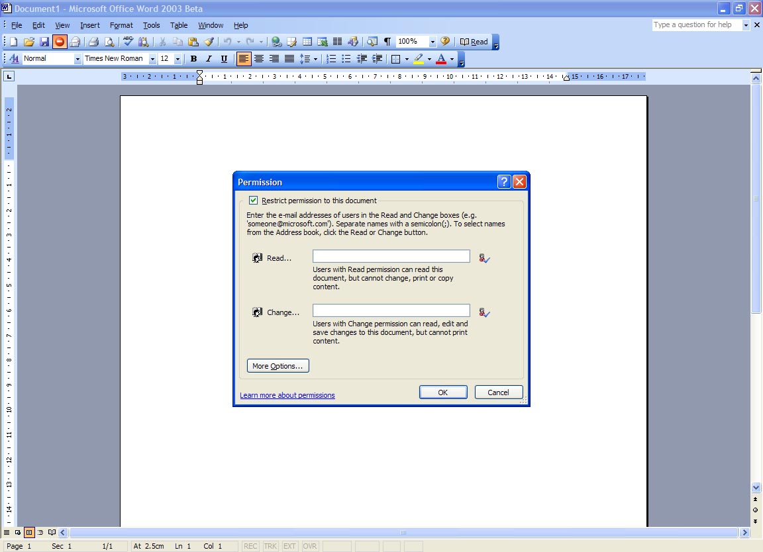Screen dimensions: 763x552
Task: Open the Edit menu
Action: tap(38, 25)
